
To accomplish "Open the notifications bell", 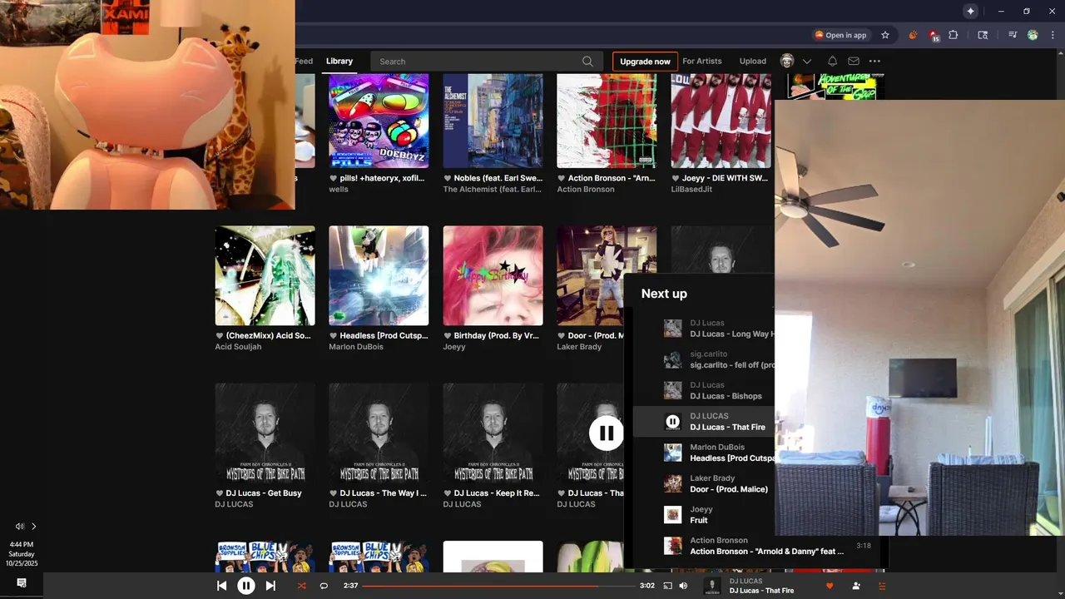I will (832, 61).
